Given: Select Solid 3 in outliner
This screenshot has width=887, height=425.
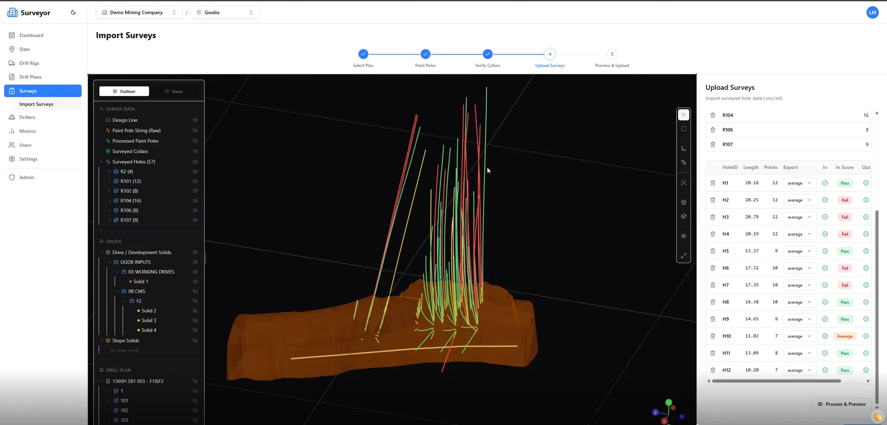Looking at the screenshot, I should pos(149,320).
